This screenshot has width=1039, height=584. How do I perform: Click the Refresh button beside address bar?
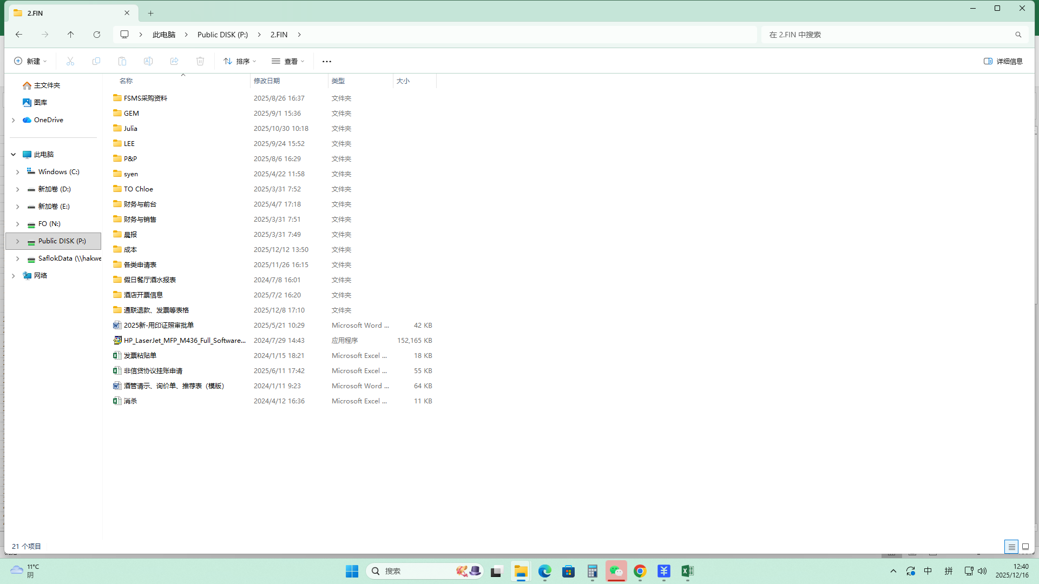97,35
